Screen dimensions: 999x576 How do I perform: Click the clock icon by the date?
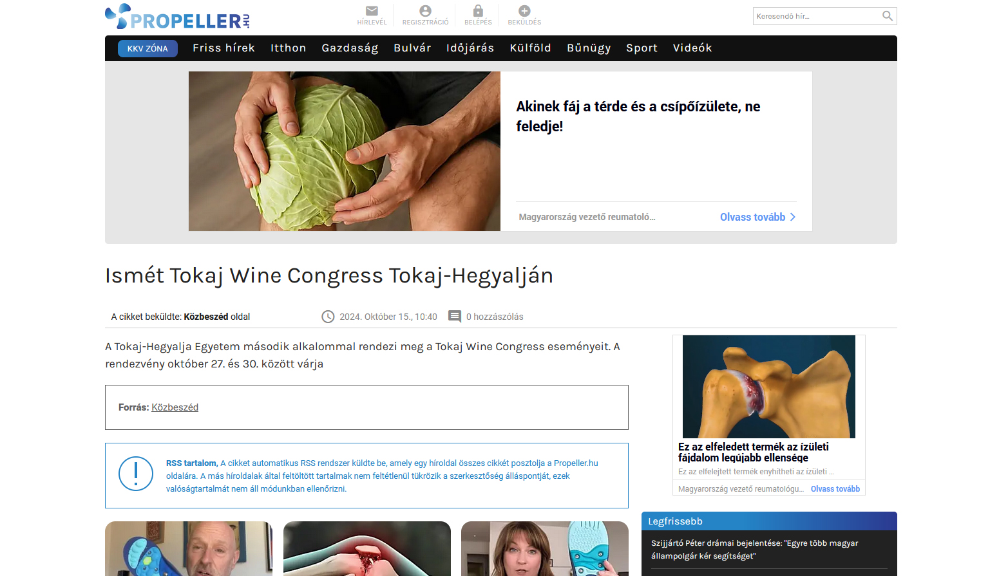tap(328, 317)
